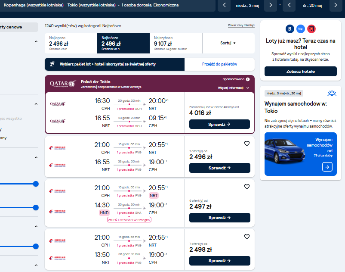Select the Najlepsze sorting tab

tap(71, 43)
